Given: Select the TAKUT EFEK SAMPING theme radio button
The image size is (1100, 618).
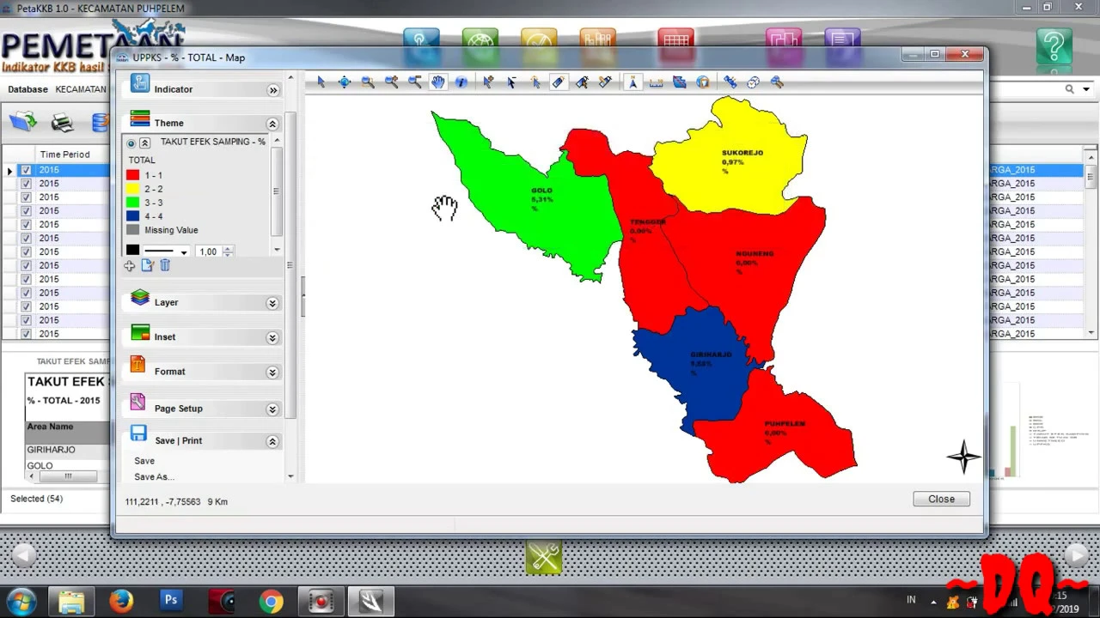Looking at the screenshot, I should pos(131,143).
